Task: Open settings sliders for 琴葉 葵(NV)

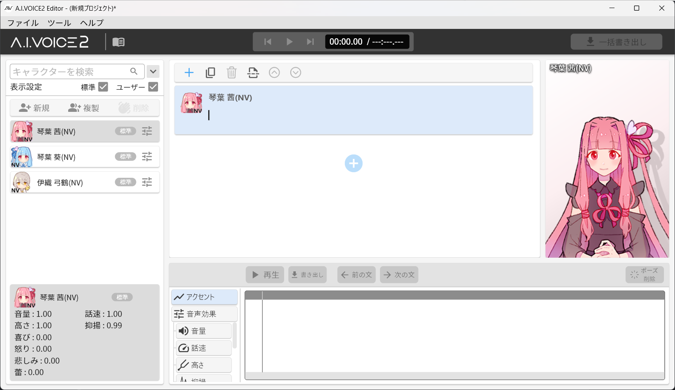Action: click(x=147, y=157)
